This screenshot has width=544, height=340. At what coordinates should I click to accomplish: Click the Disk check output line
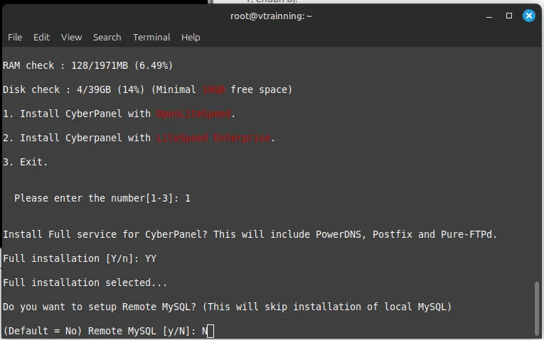[147, 89]
